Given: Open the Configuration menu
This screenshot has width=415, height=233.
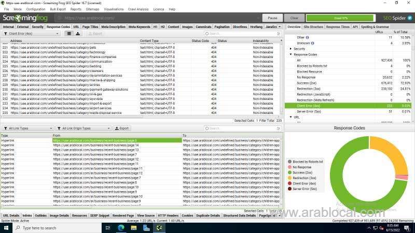Looking at the screenshot, I should 36,9.
